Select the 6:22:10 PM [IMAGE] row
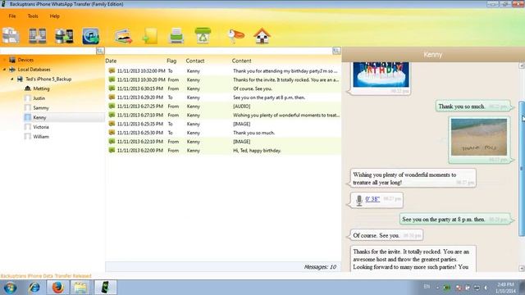 223,142
